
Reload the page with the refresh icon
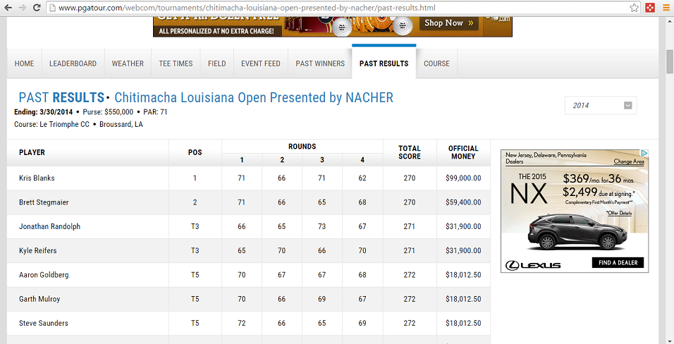(x=37, y=8)
